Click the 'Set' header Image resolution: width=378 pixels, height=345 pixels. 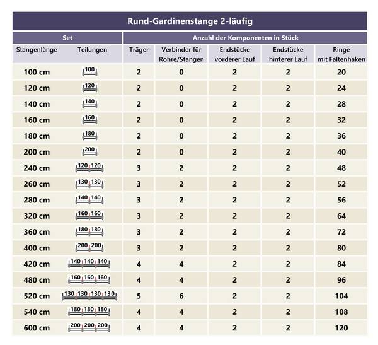pyautogui.click(x=67, y=38)
